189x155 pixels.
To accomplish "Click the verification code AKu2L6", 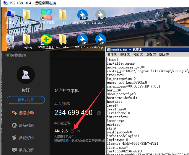I will click(x=61, y=131).
